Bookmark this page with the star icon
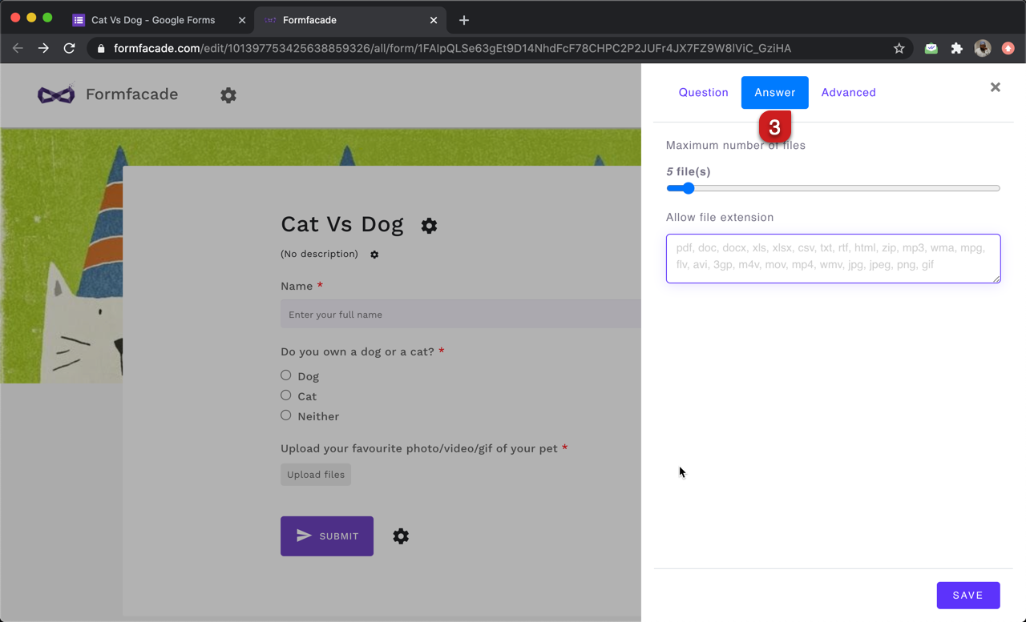 click(899, 49)
